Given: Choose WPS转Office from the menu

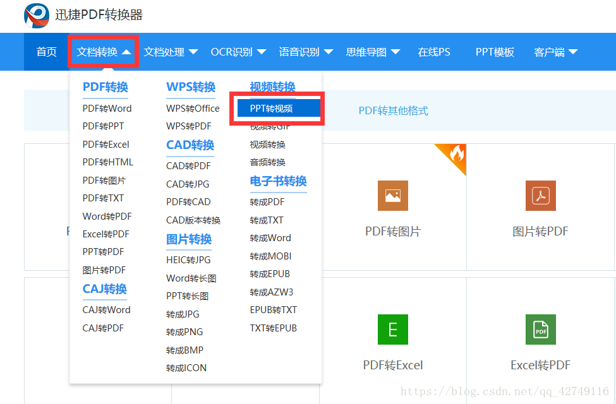Looking at the screenshot, I should pyautogui.click(x=193, y=109).
